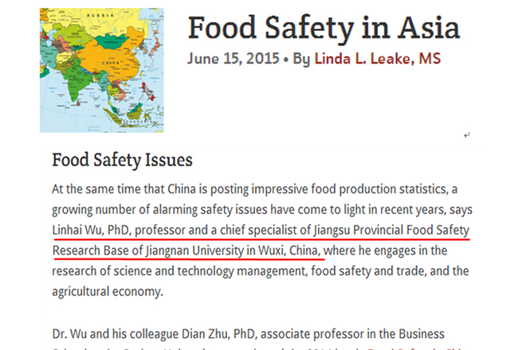Click the underlined name Linhai Wu, PhD

[x=87, y=231]
